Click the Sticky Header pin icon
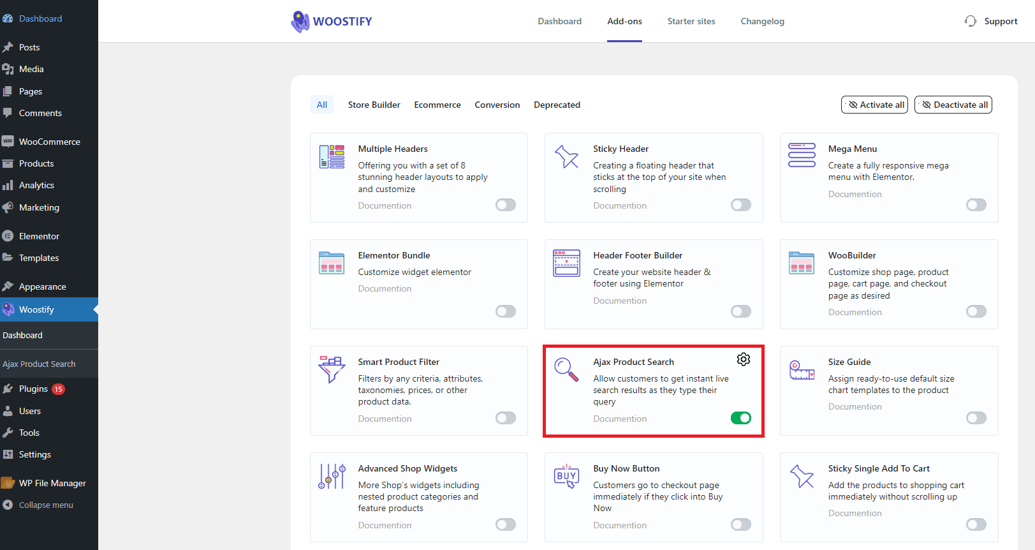This screenshot has width=1035, height=550. (x=566, y=156)
